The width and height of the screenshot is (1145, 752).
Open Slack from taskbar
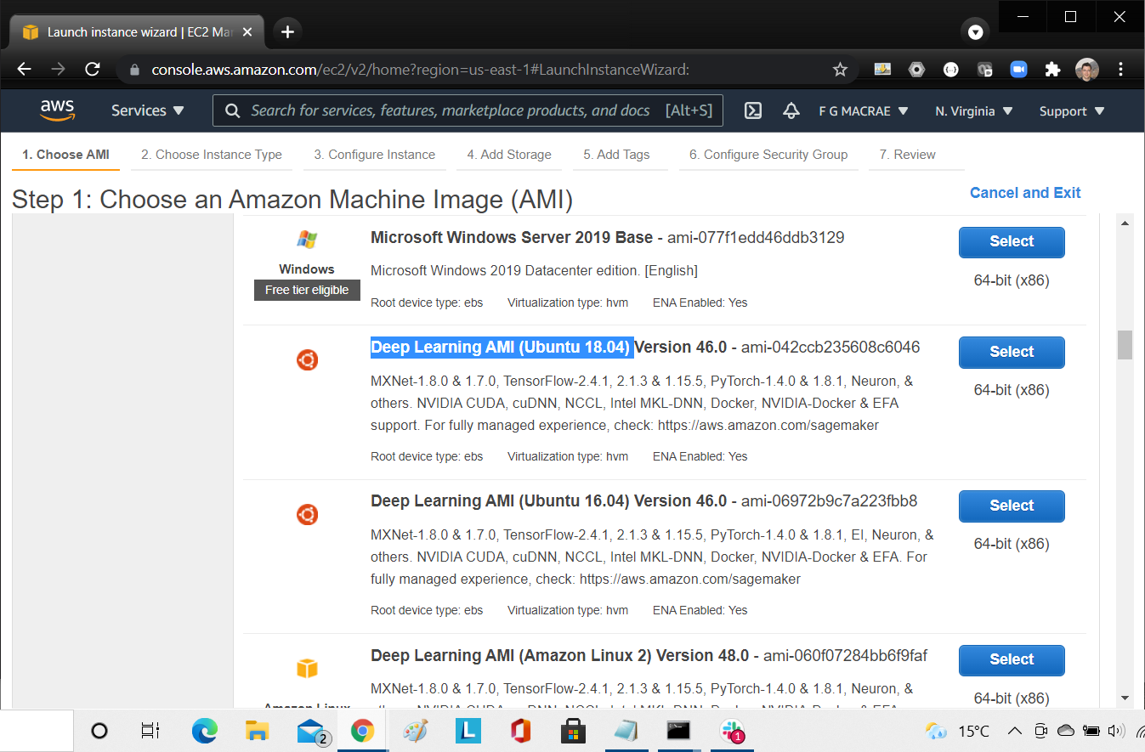pos(730,731)
